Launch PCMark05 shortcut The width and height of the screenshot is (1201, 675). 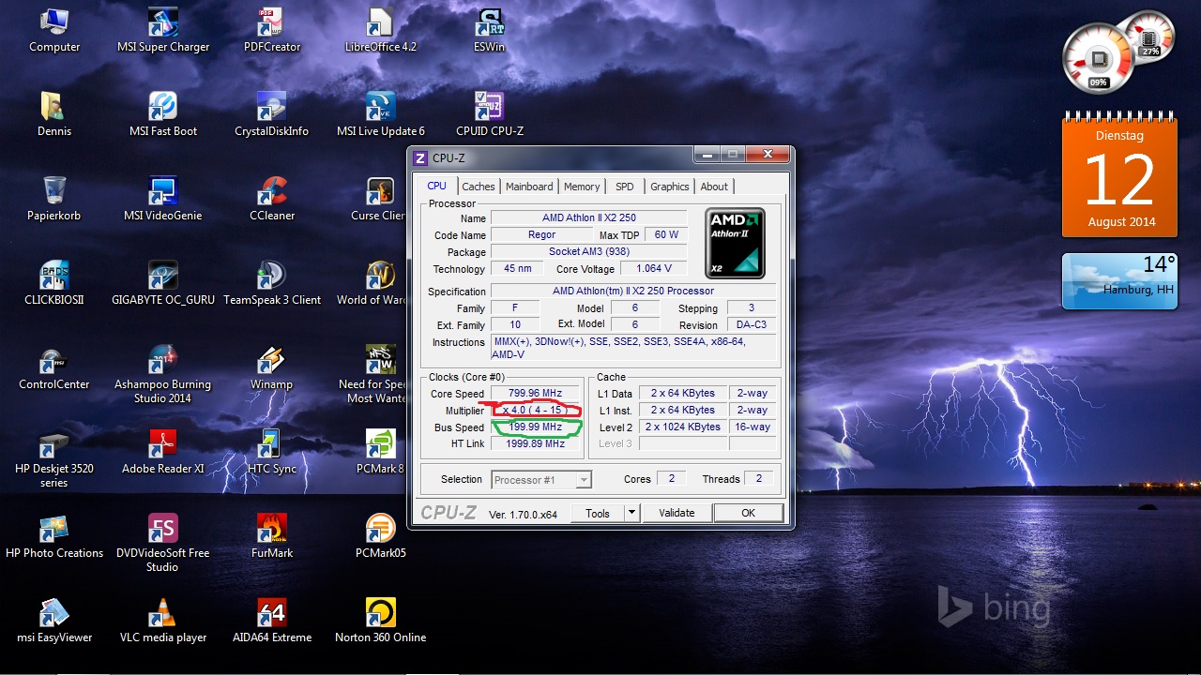(380, 536)
